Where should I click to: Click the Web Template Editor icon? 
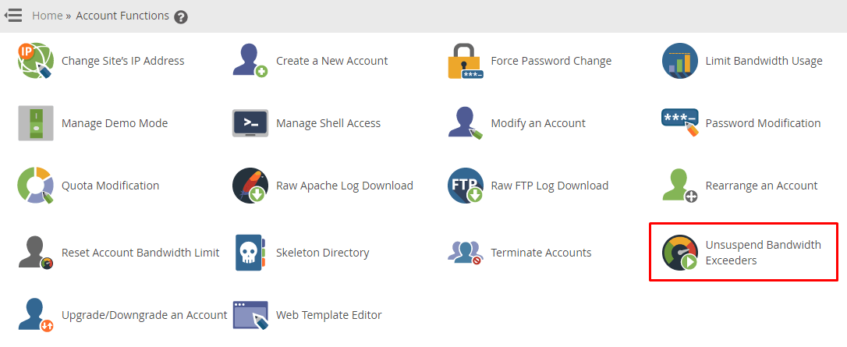[x=250, y=315]
